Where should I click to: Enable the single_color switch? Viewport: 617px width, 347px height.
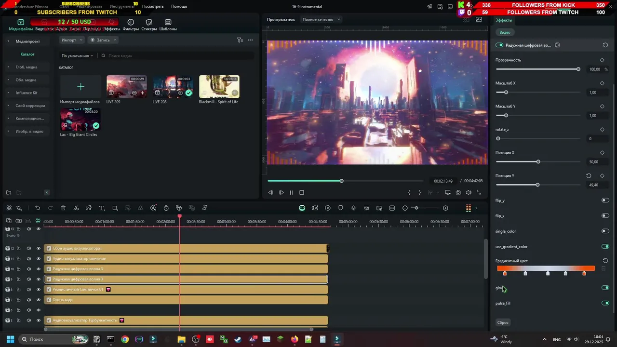[605, 231]
